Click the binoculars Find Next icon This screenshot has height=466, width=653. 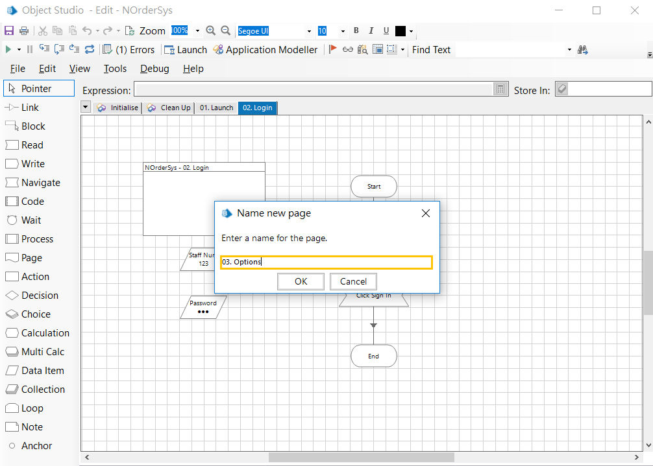pyautogui.click(x=583, y=50)
